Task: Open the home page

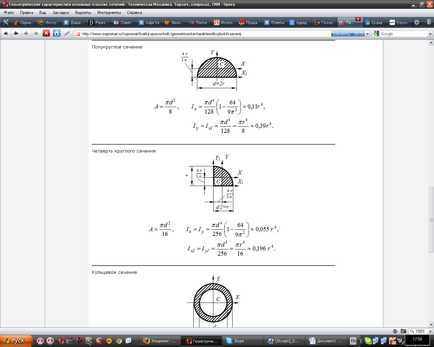Action: point(57,33)
